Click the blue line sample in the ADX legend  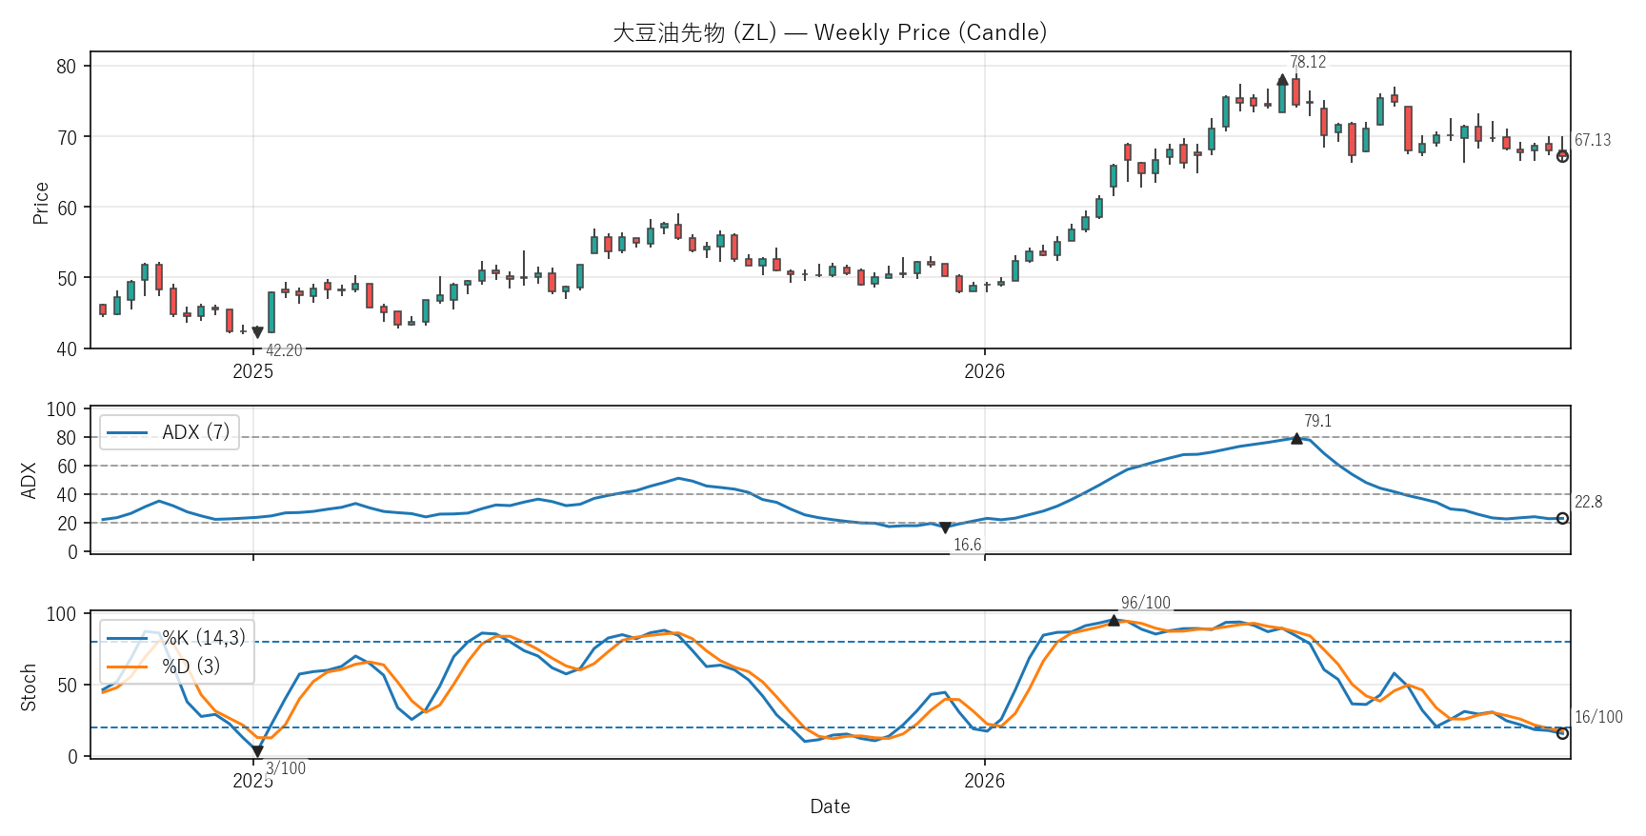(x=128, y=433)
